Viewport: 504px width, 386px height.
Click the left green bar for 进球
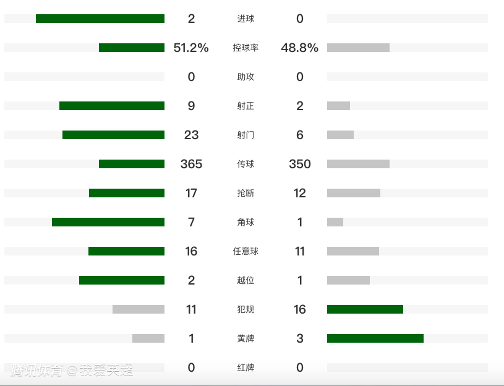click(x=100, y=19)
